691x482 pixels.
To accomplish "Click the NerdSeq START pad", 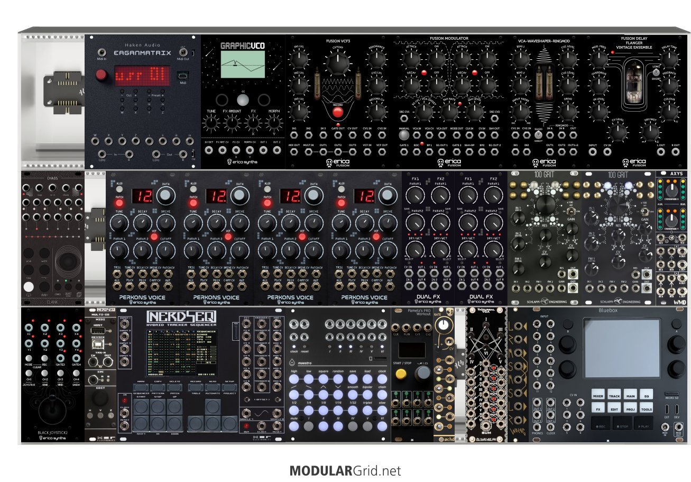I will [x=141, y=407].
